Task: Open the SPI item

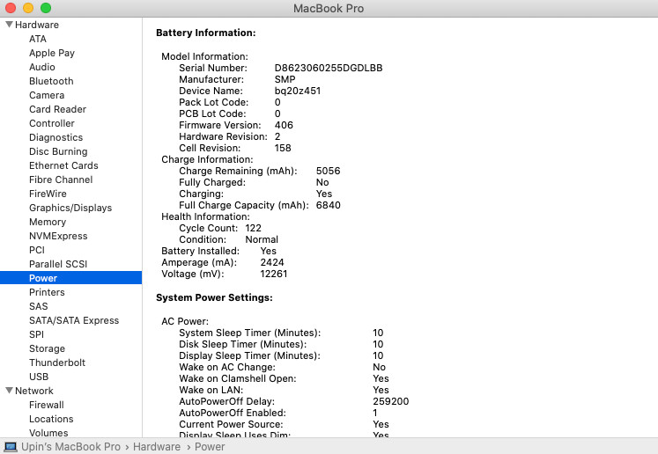Action: (36, 334)
